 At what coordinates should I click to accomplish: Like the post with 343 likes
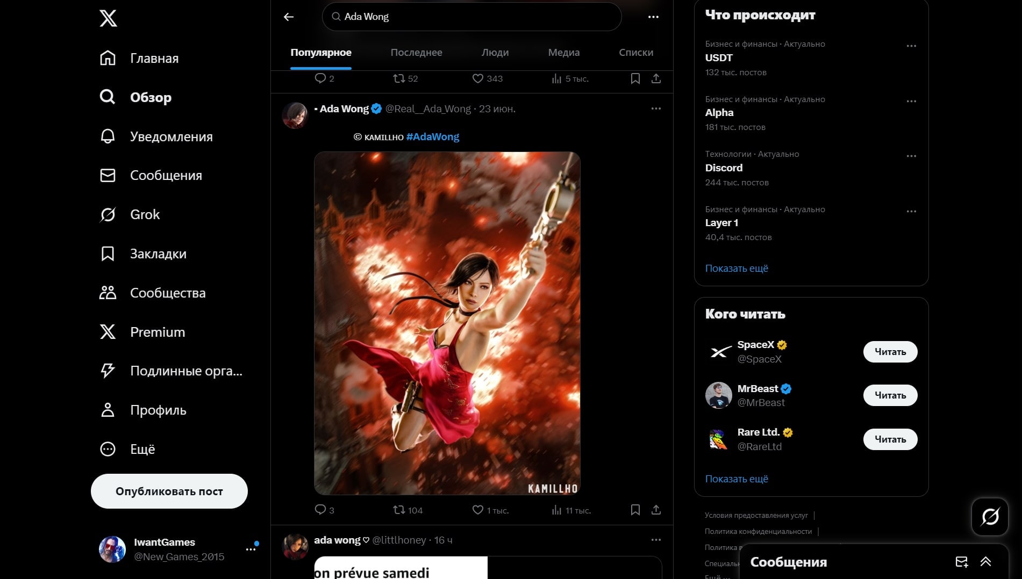[487, 78]
